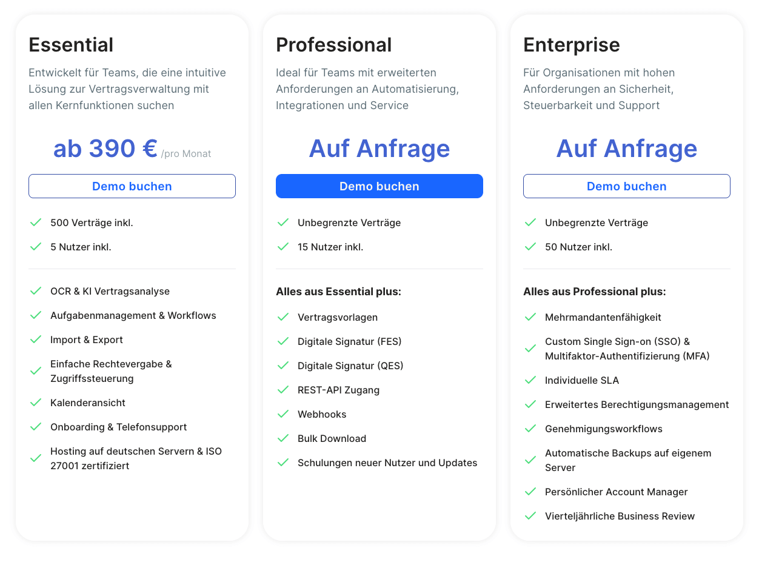
Task: Click checkmark next to OCR & KI Vertragsanalyse
Action: 36,291
